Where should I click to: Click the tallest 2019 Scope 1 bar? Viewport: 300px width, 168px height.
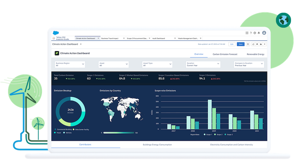pos(210,114)
